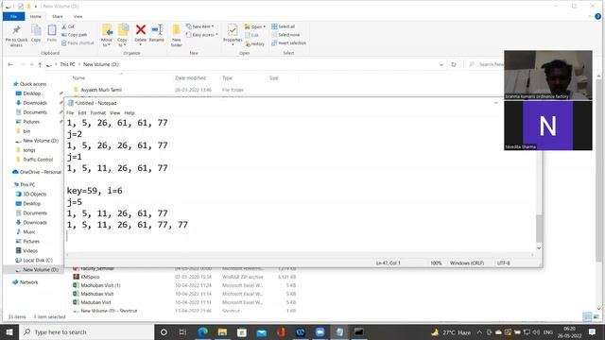Open Notepad Edit menu
Screen dimensions: 605x340
(82, 113)
